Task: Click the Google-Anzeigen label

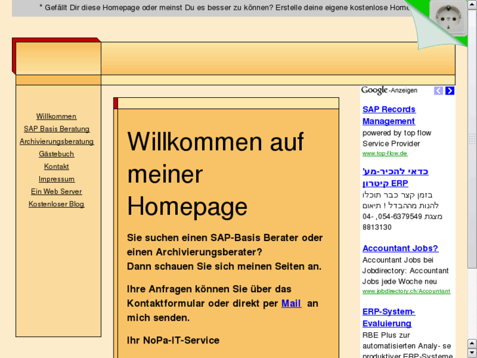Action: [389, 90]
